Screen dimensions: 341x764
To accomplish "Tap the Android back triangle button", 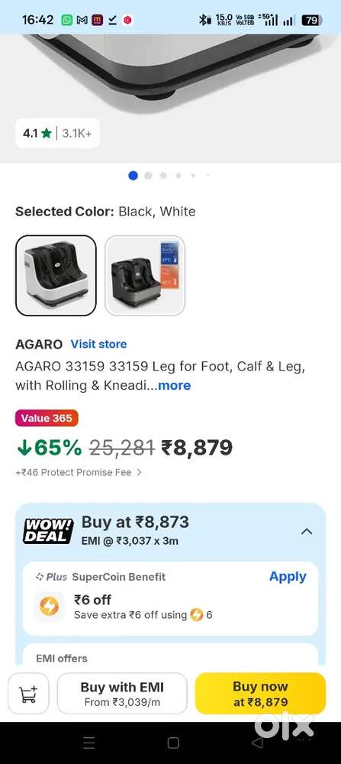I will pyautogui.click(x=258, y=743).
